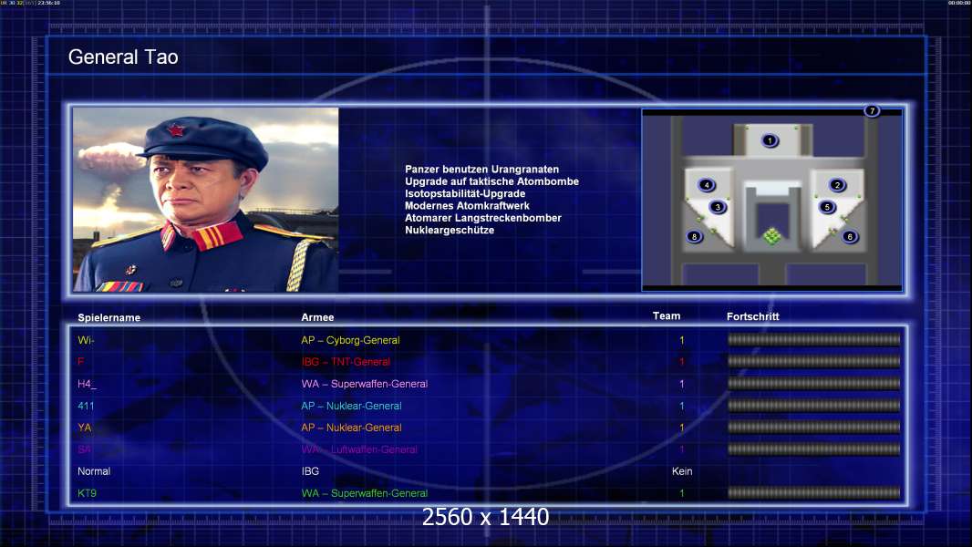Click 'AP – Cyborg-General' army entry
The width and height of the screenshot is (972, 547).
[350, 340]
